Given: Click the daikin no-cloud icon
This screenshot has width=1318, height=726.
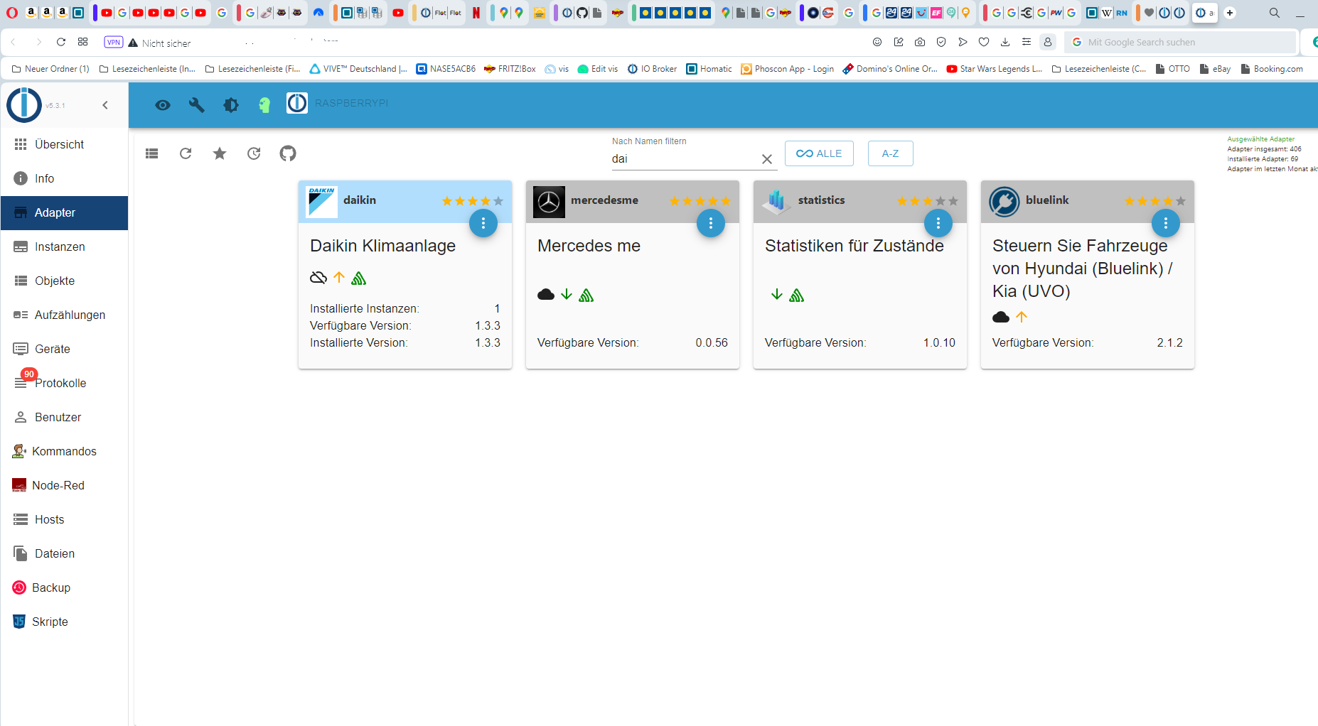Looking at the screenshot, I should 318,278.
